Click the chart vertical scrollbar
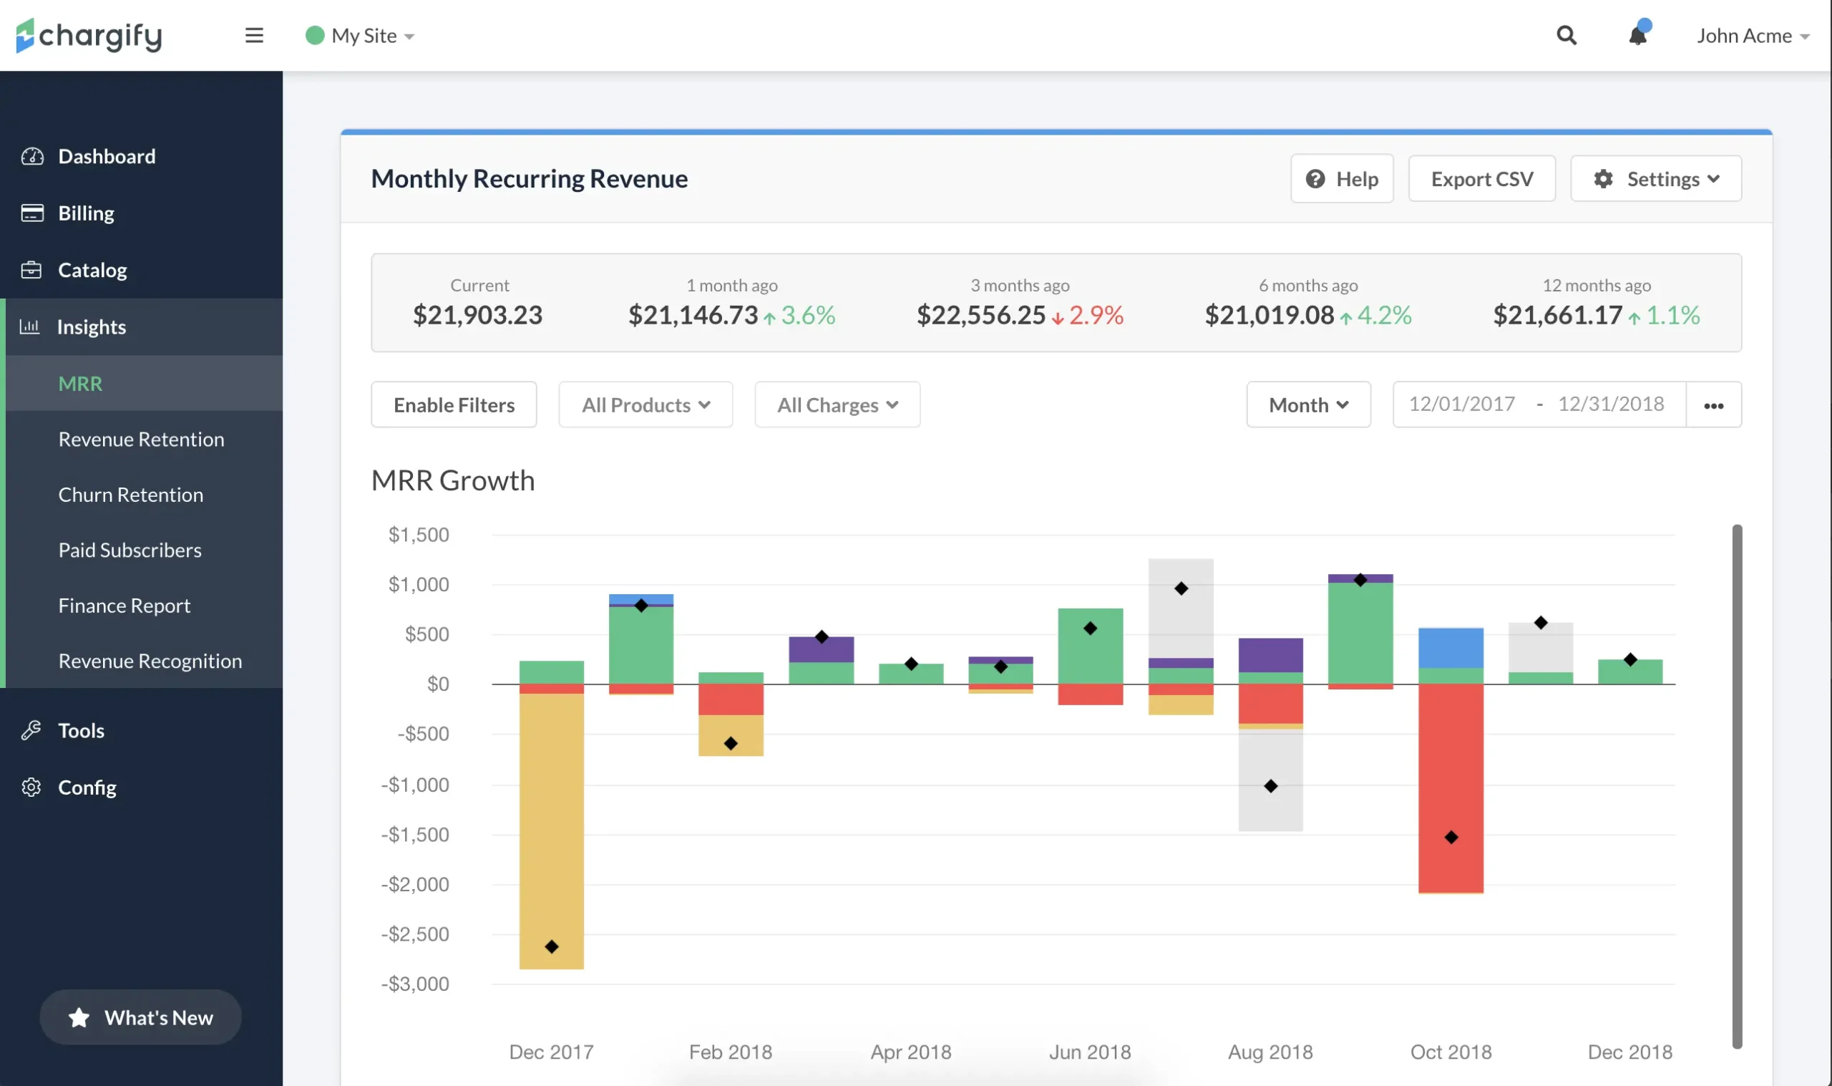This screenshot has height=1086, width=1832. pos(1736,786)
